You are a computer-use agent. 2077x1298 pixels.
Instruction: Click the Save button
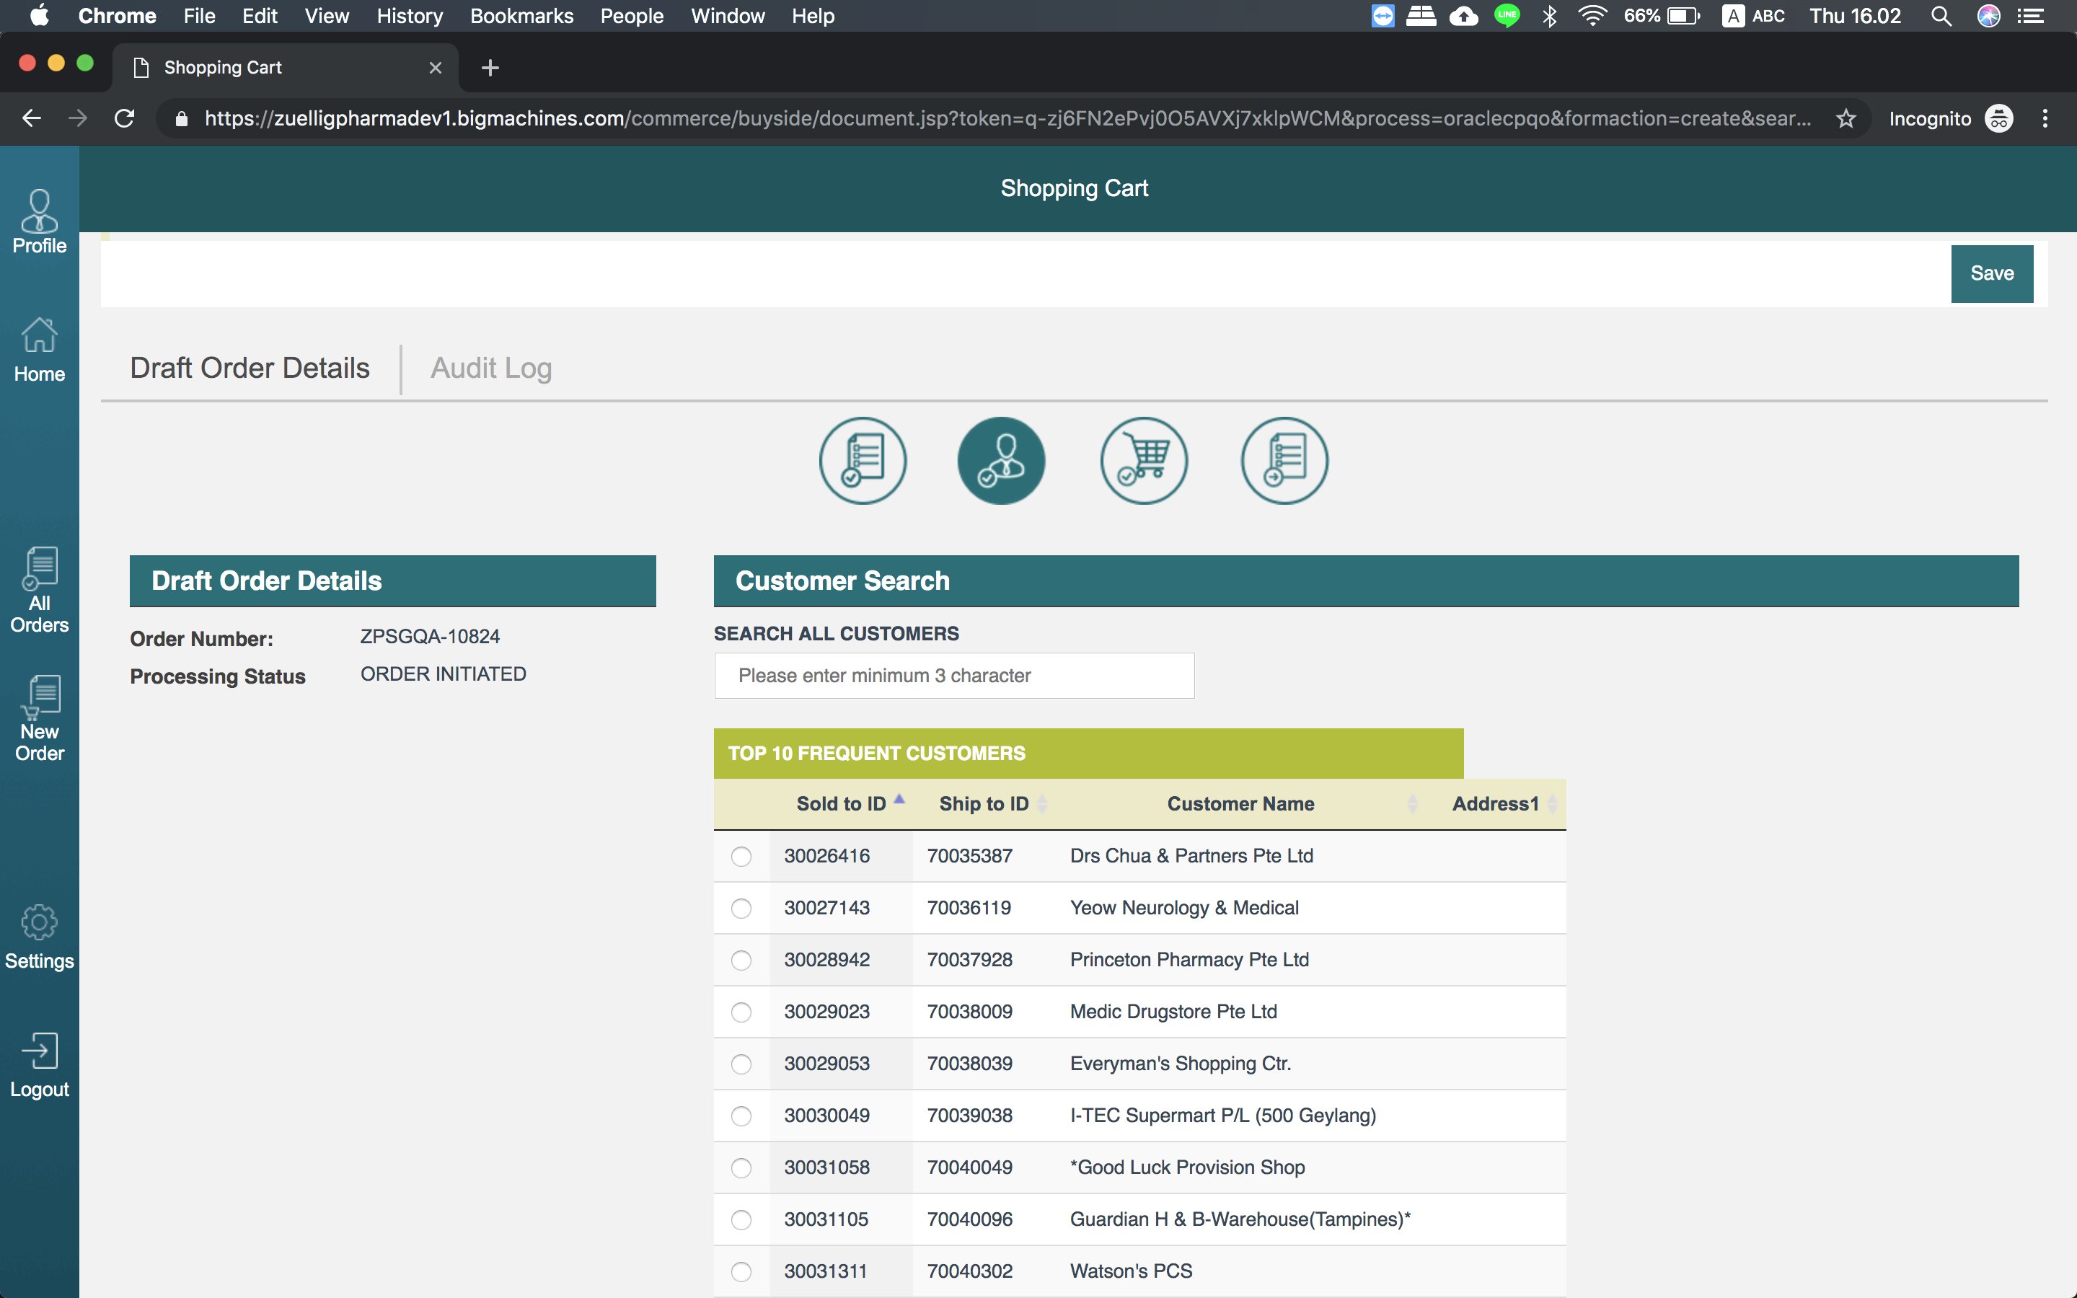click(1992, 274)
